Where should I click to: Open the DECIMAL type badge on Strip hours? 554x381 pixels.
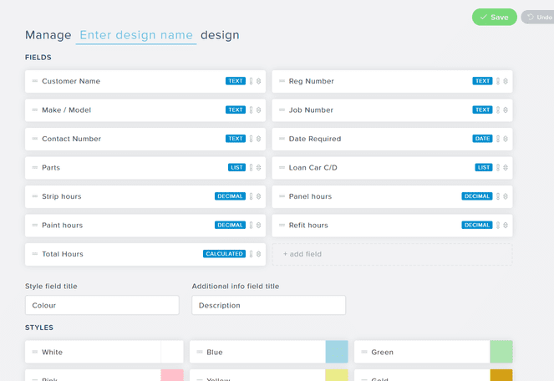click(x=230, y=196)
